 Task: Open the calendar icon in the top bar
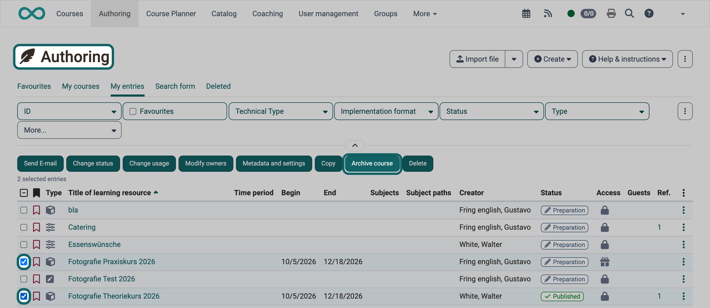pos(526,14)
